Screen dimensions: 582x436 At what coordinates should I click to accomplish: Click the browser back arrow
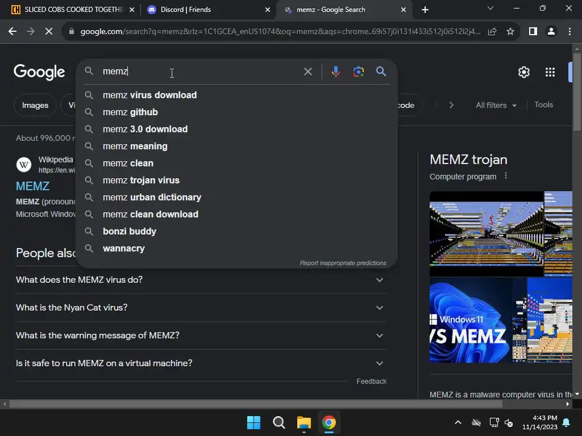[13, 32]
